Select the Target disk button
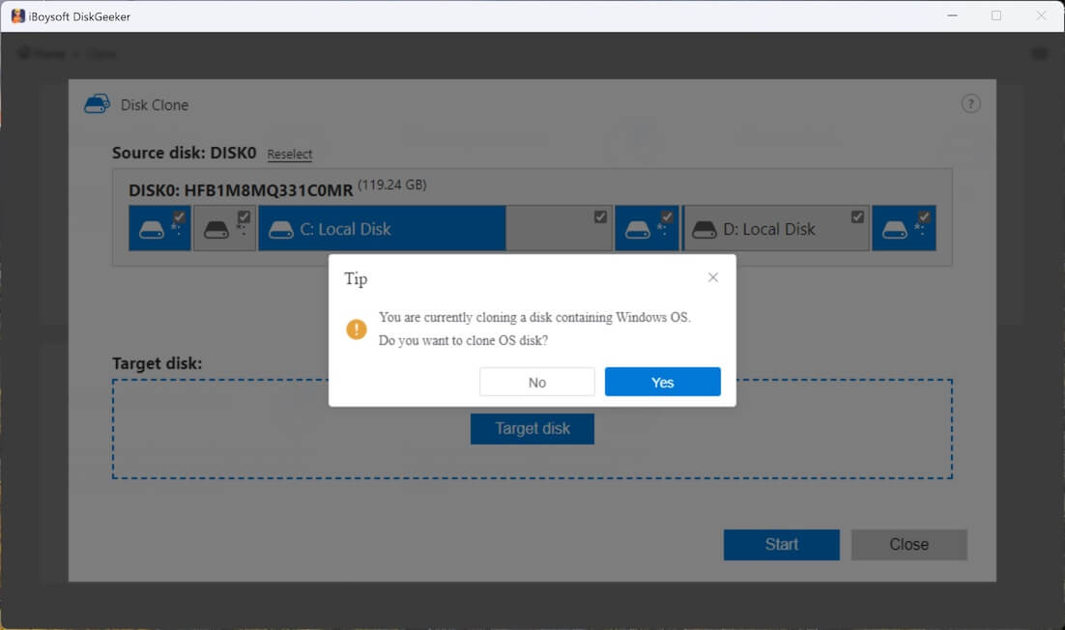 click(x=532, y=429)
